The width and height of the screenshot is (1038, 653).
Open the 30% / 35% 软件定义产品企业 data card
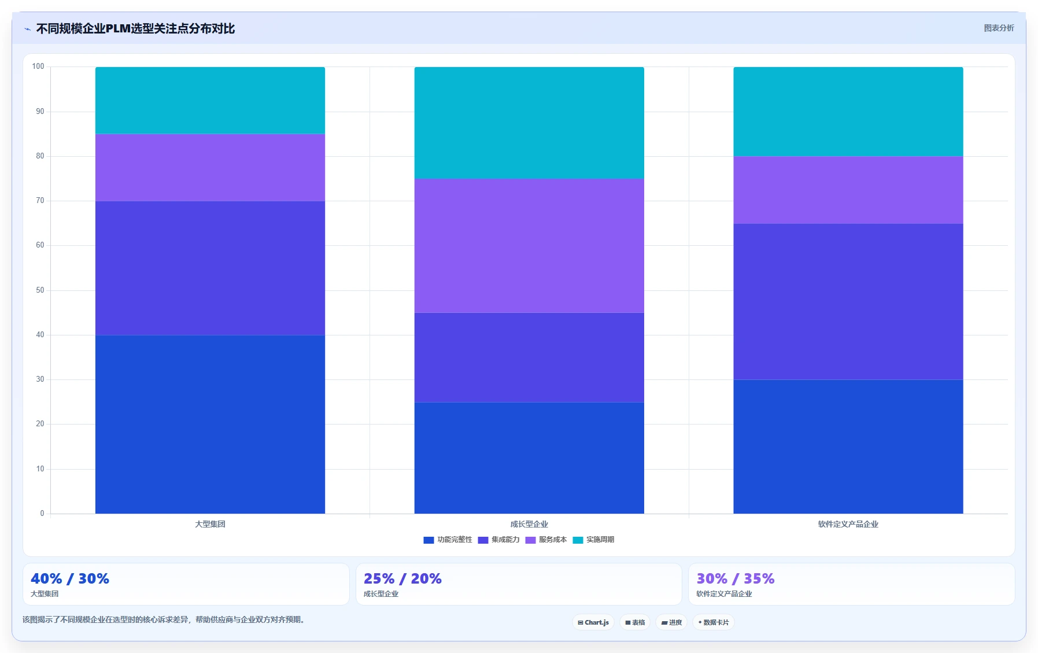(852, 584)
